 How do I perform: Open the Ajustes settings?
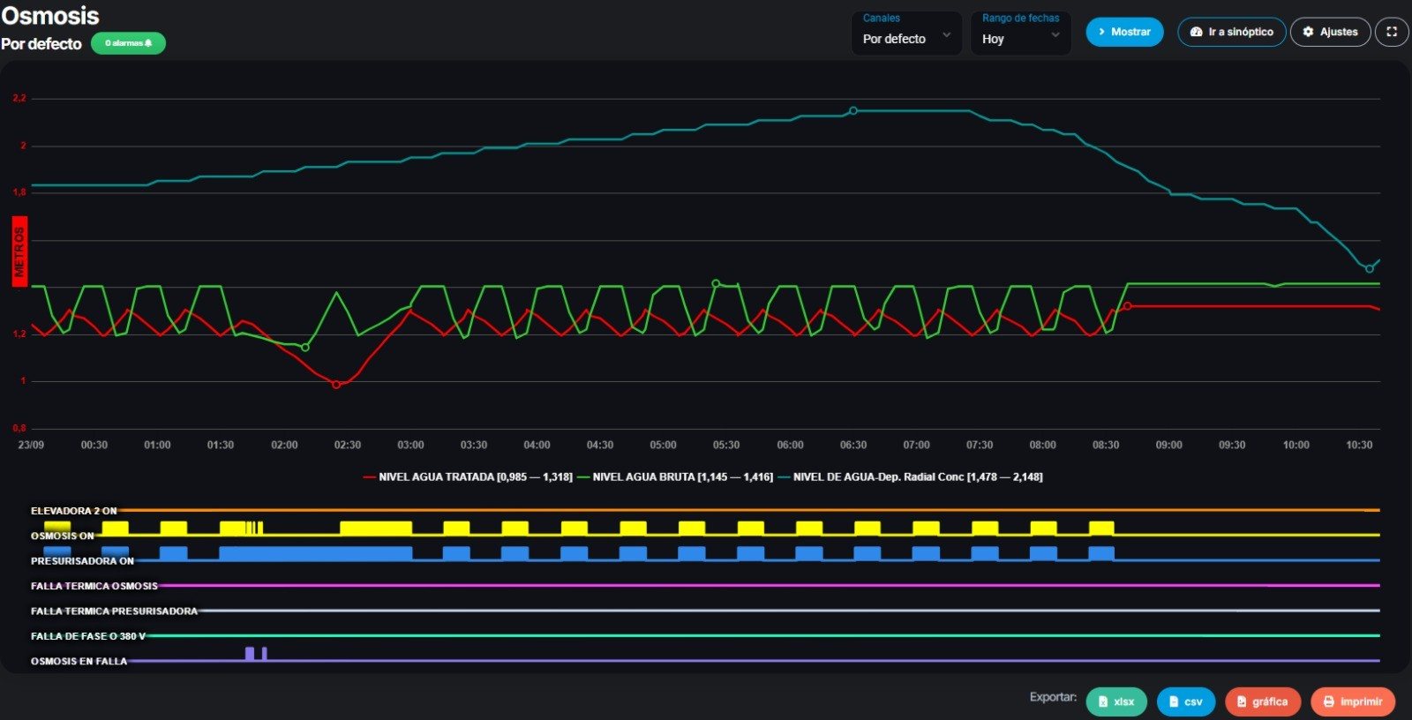[1330, 32]
